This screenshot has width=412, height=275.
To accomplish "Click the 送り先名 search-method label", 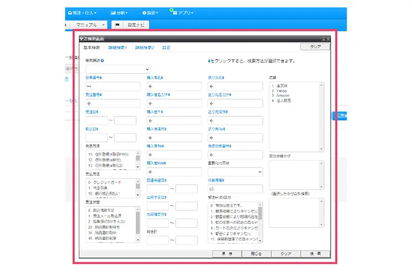I will [x=216, y=78].
